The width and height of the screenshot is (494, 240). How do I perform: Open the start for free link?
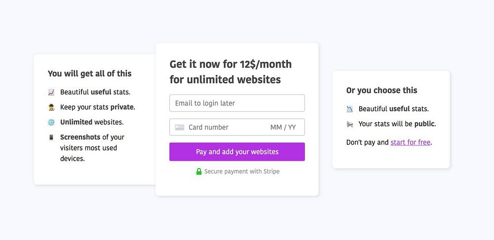[x=410, y=143]
